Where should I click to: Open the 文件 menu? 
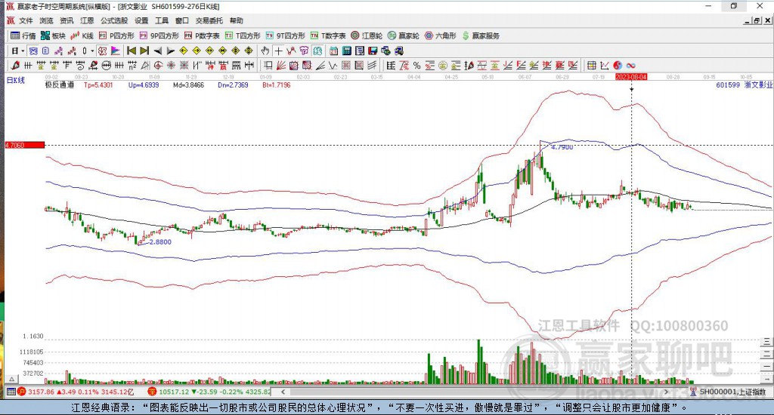26,20
